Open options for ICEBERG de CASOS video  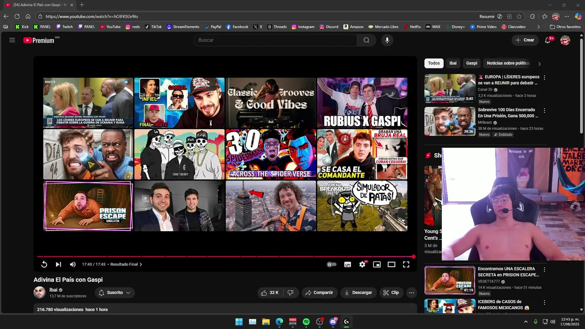[544, 302]
